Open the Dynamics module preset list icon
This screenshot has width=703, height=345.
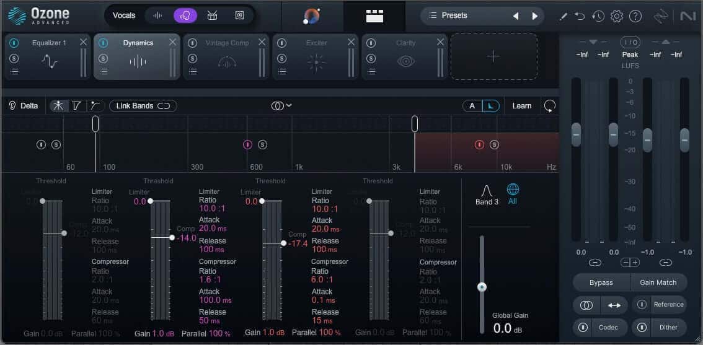click(x=104, y=72)
